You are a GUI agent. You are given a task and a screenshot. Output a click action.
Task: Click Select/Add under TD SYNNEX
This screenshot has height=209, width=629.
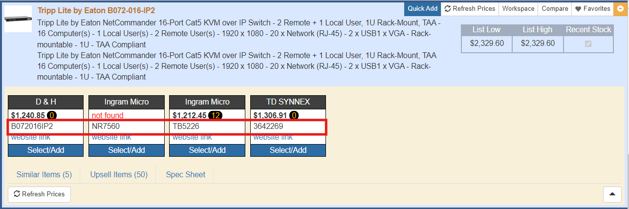coord(288,150)
